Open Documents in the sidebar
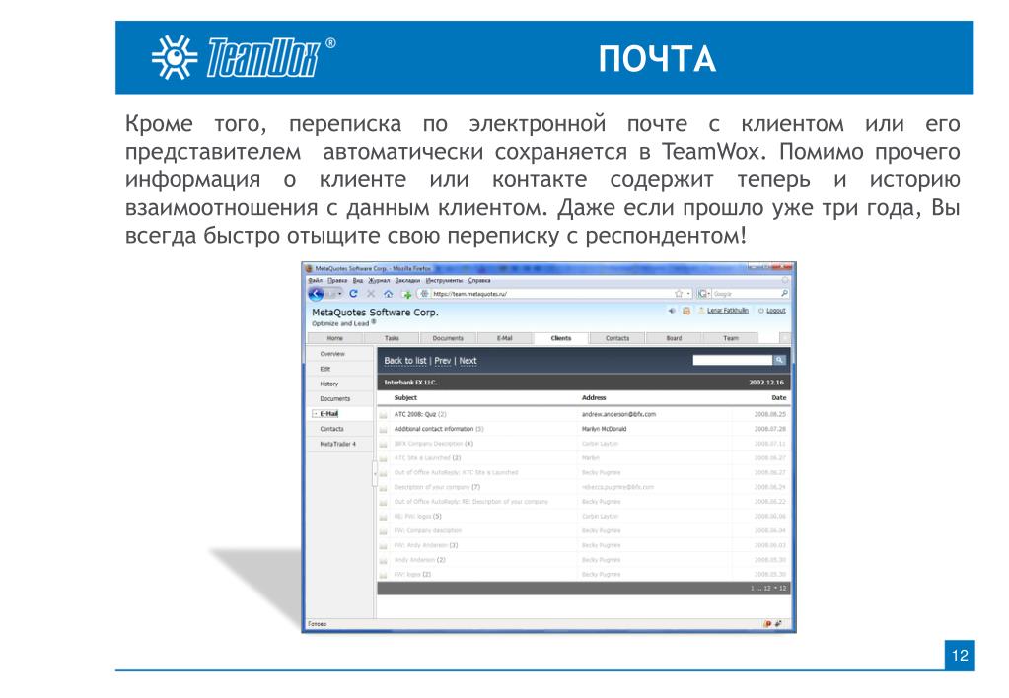Viewport: 1009px width, 698px height. (335, 399)
